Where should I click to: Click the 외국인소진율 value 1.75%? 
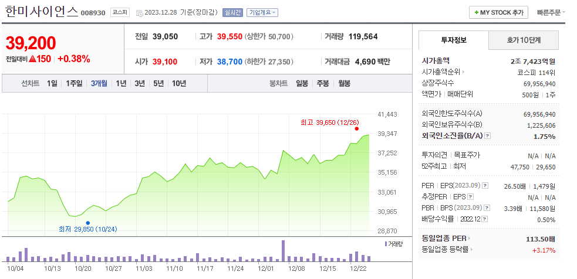tap(545, 137)
